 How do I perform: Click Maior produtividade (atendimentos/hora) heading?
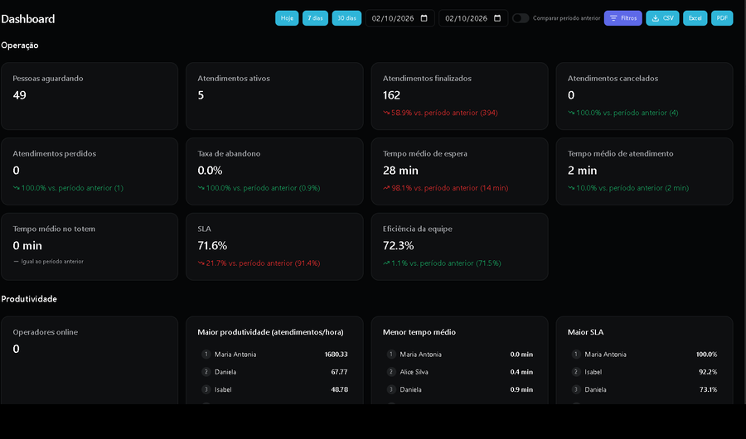pyautogui.click(x=270, y=332)
